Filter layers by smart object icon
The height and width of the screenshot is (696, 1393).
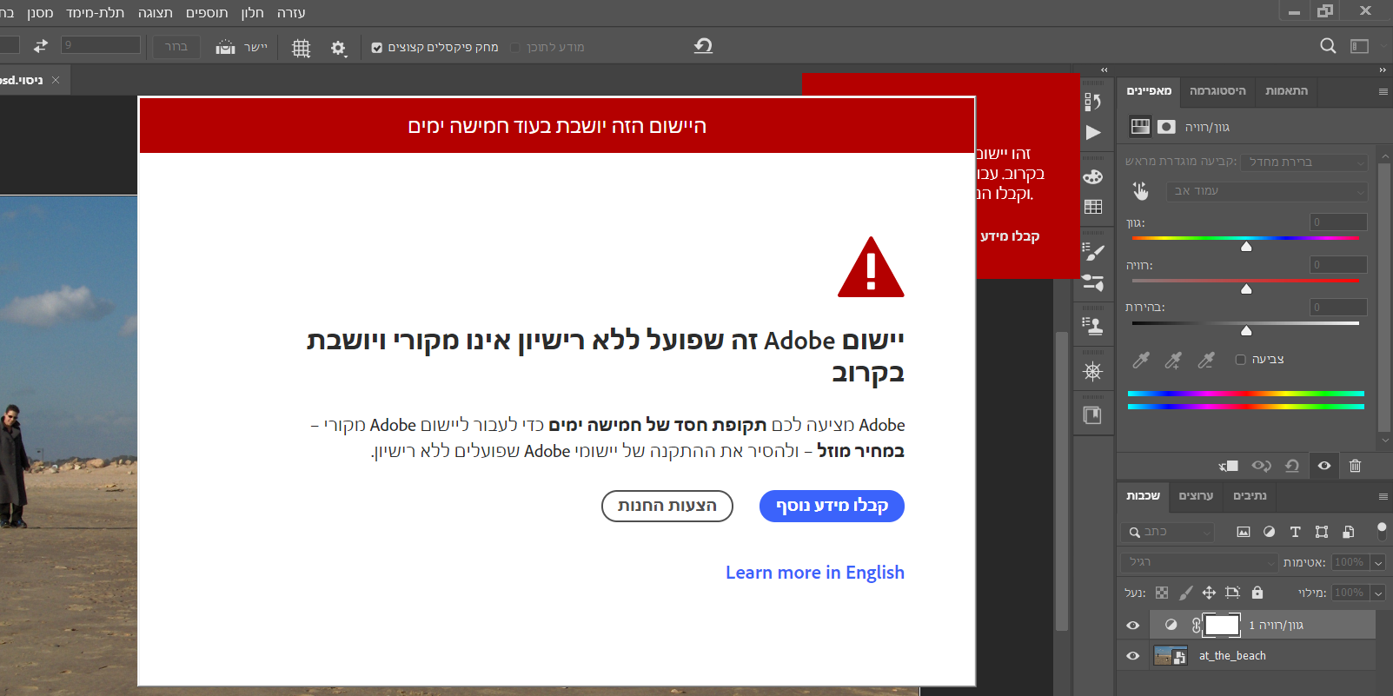click(x=1348, y=532)
